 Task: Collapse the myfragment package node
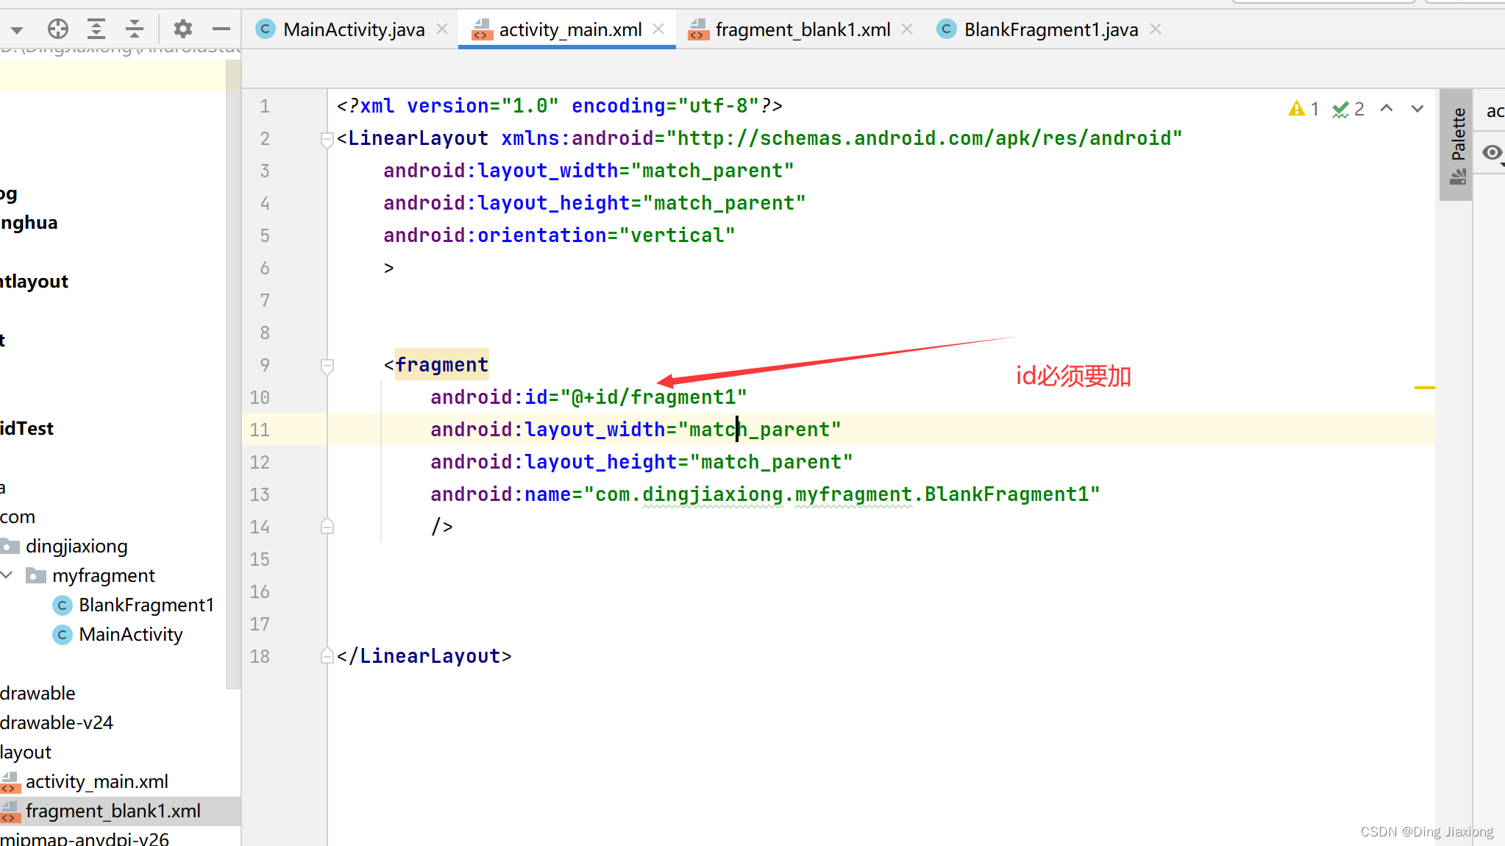pyautogui.click(x=7, y=575)
